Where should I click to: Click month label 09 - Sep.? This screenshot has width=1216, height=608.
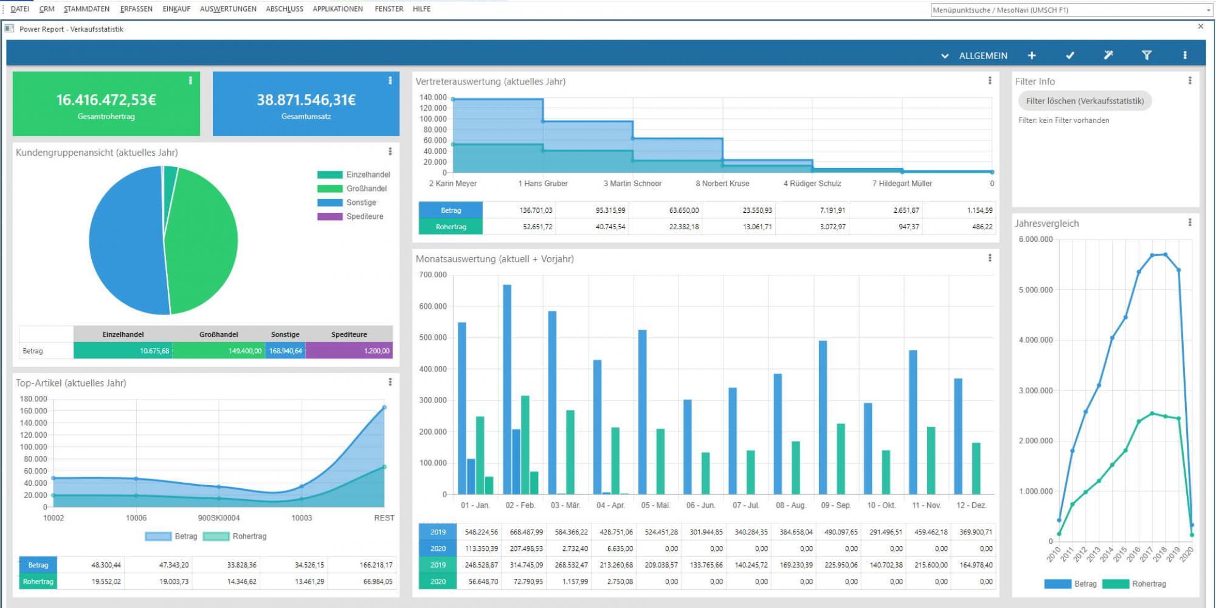tap(836, 505)
